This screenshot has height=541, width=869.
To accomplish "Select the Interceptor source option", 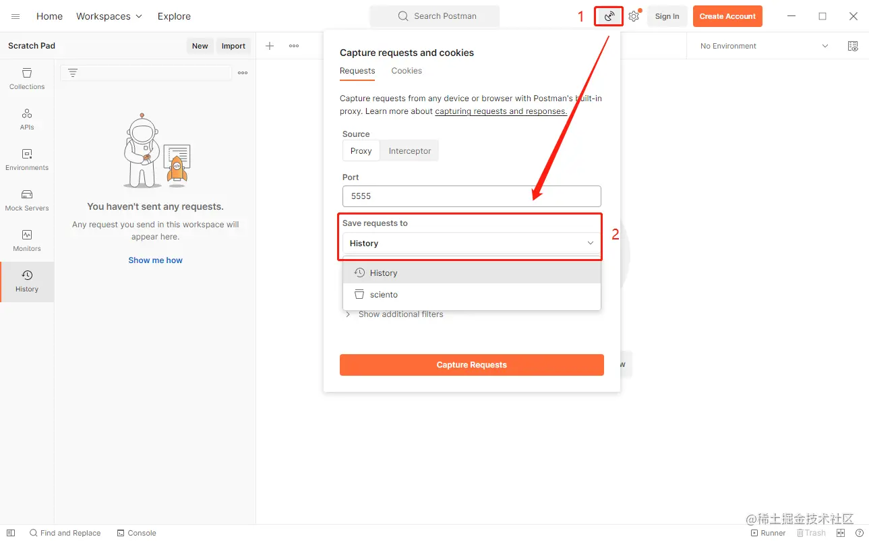I will coord(410,151).
